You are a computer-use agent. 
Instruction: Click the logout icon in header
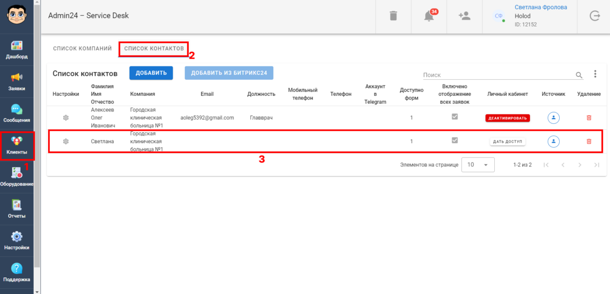(594, 16)
